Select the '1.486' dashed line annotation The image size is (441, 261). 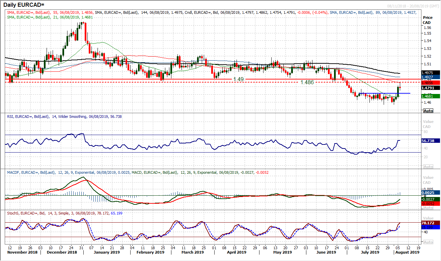pyautogui.click(x=307, y=82)
